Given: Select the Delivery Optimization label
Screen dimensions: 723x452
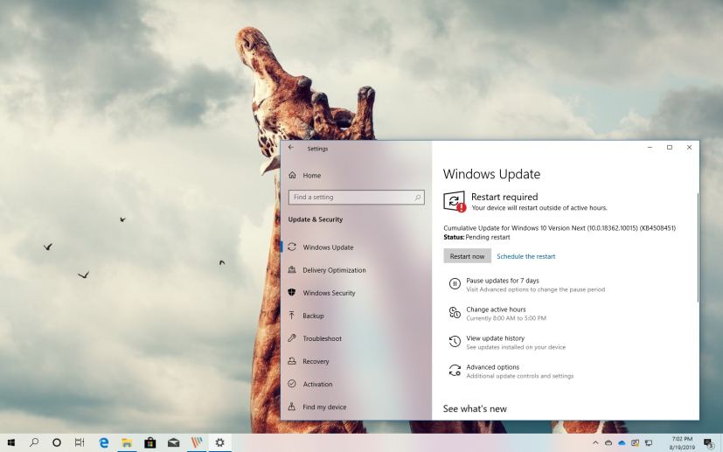Looking at the screenshot, I should 334,270.
